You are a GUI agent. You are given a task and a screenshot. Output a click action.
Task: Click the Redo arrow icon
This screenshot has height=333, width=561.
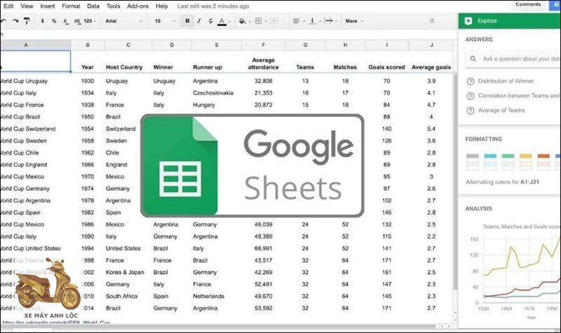[15, 21]
